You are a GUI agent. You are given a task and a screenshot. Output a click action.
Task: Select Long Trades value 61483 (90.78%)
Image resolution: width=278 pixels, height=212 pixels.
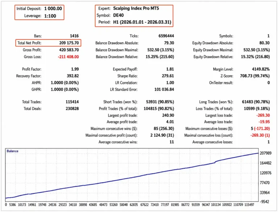256,102
